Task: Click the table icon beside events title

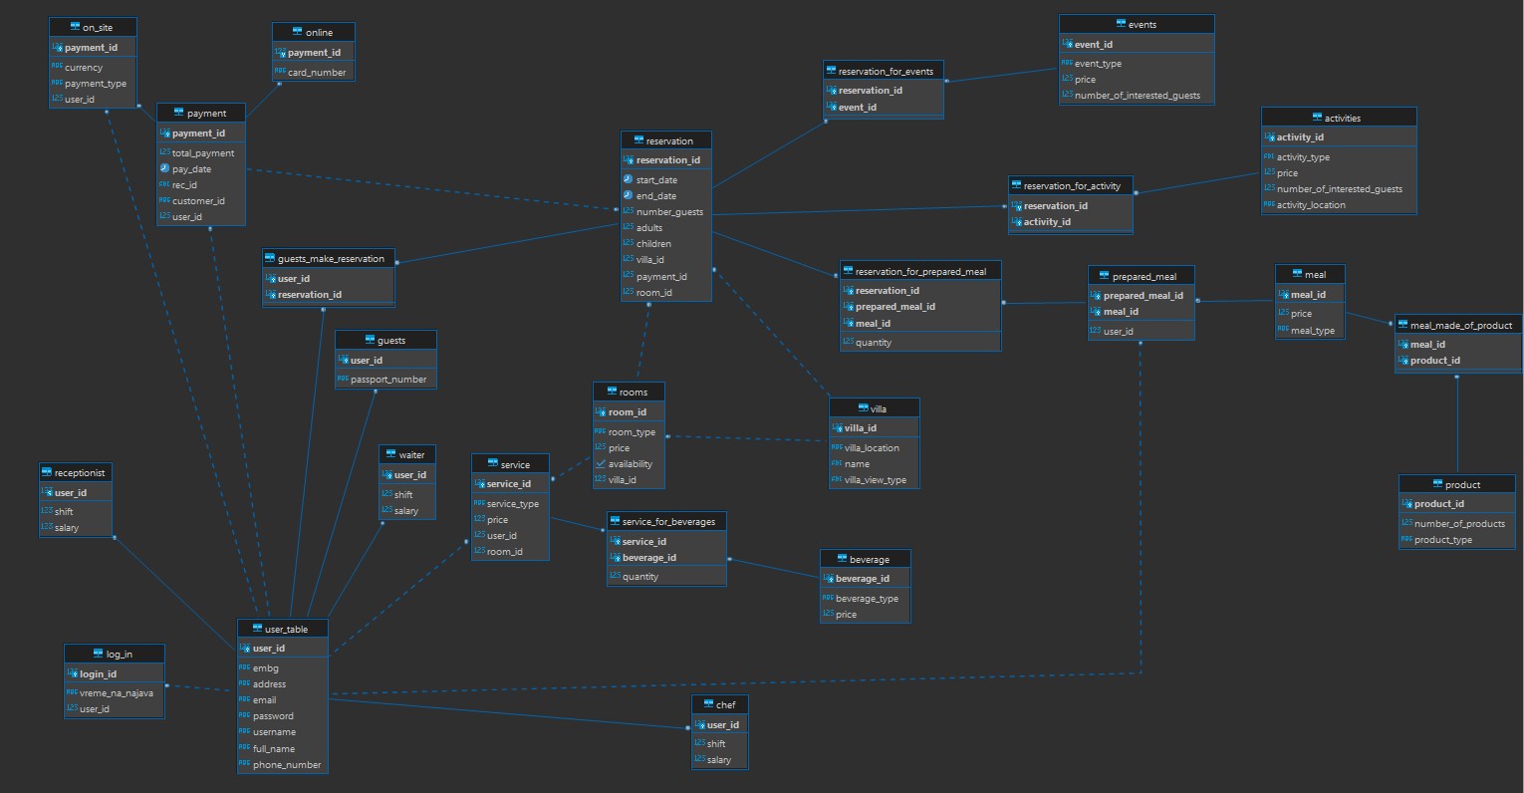Action: 1121,24
